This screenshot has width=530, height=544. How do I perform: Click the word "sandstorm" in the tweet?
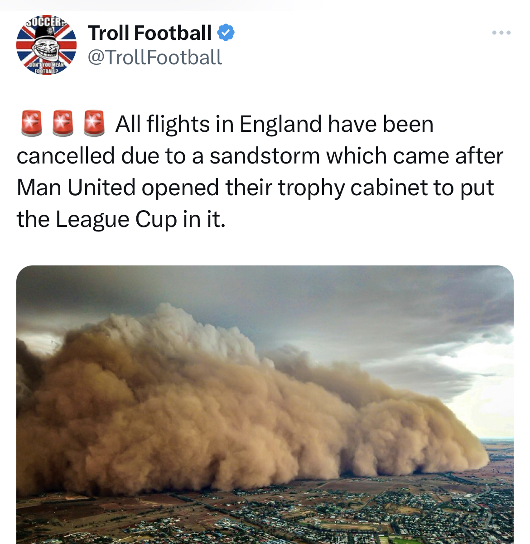point(265,156)
